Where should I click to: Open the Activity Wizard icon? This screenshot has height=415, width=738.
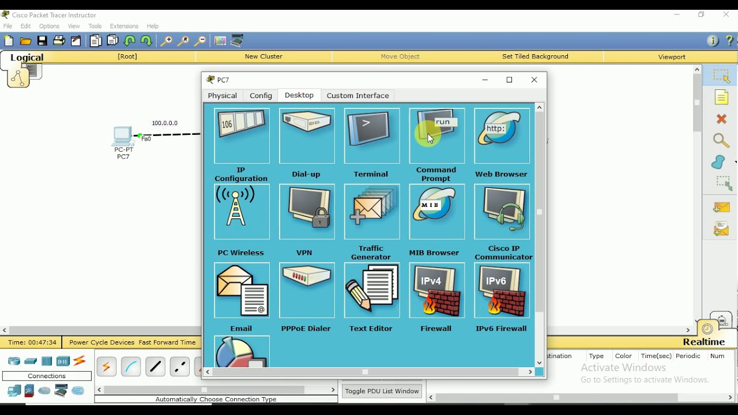(x=76, y=41)
